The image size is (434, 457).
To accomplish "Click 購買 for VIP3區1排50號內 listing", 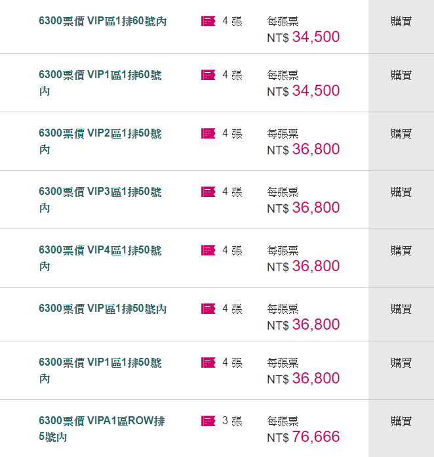I will (401, 192).
